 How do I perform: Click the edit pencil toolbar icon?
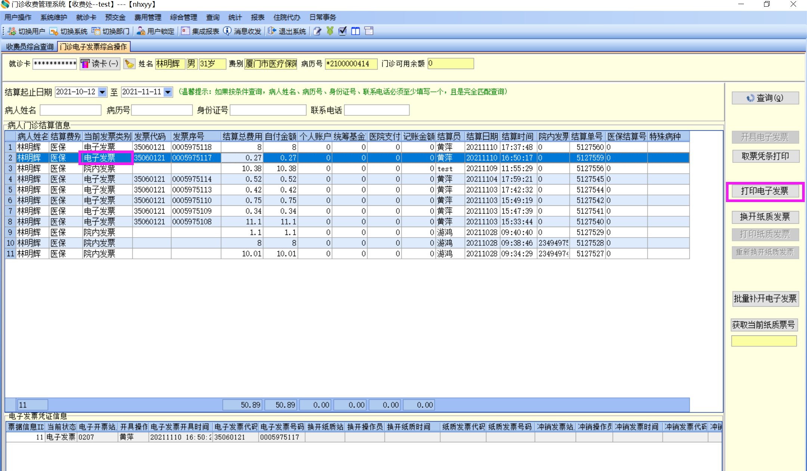click(317, 31)
